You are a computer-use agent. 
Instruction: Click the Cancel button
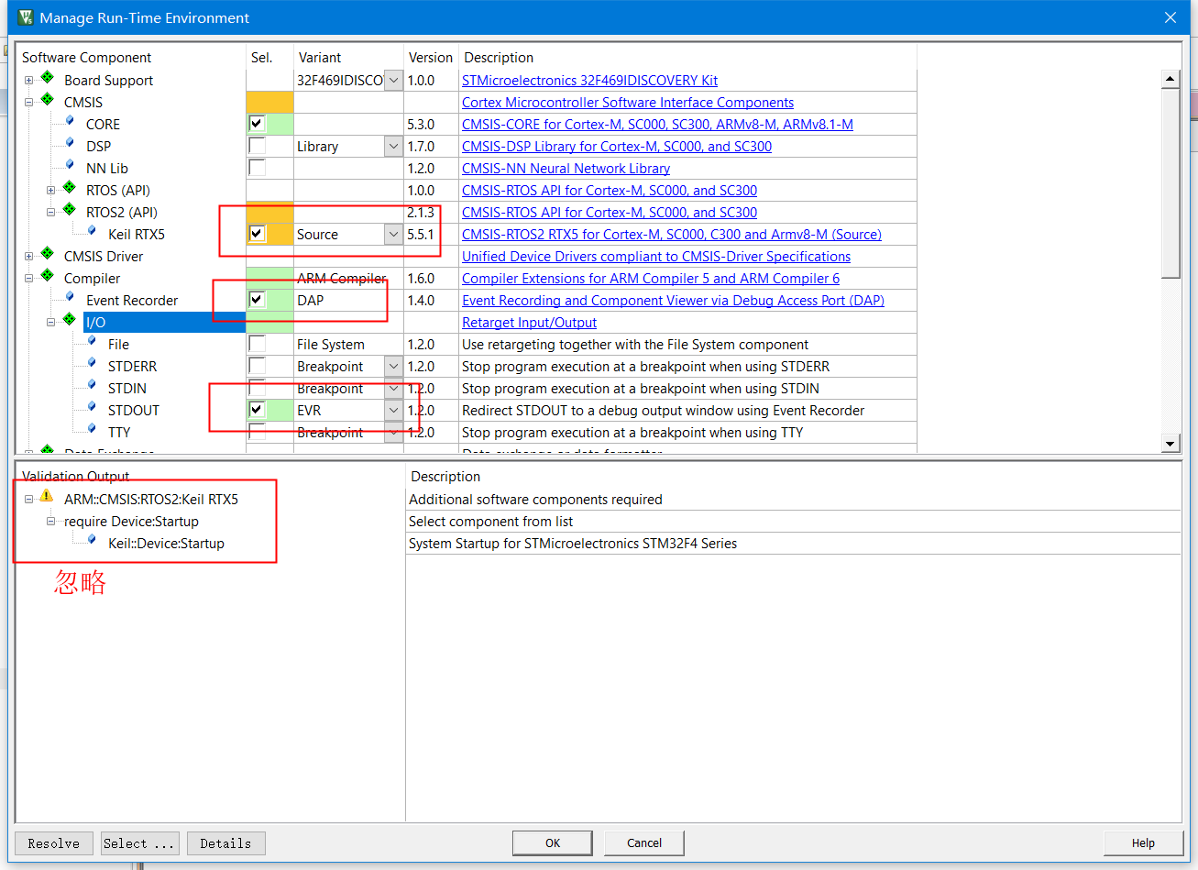644,843
